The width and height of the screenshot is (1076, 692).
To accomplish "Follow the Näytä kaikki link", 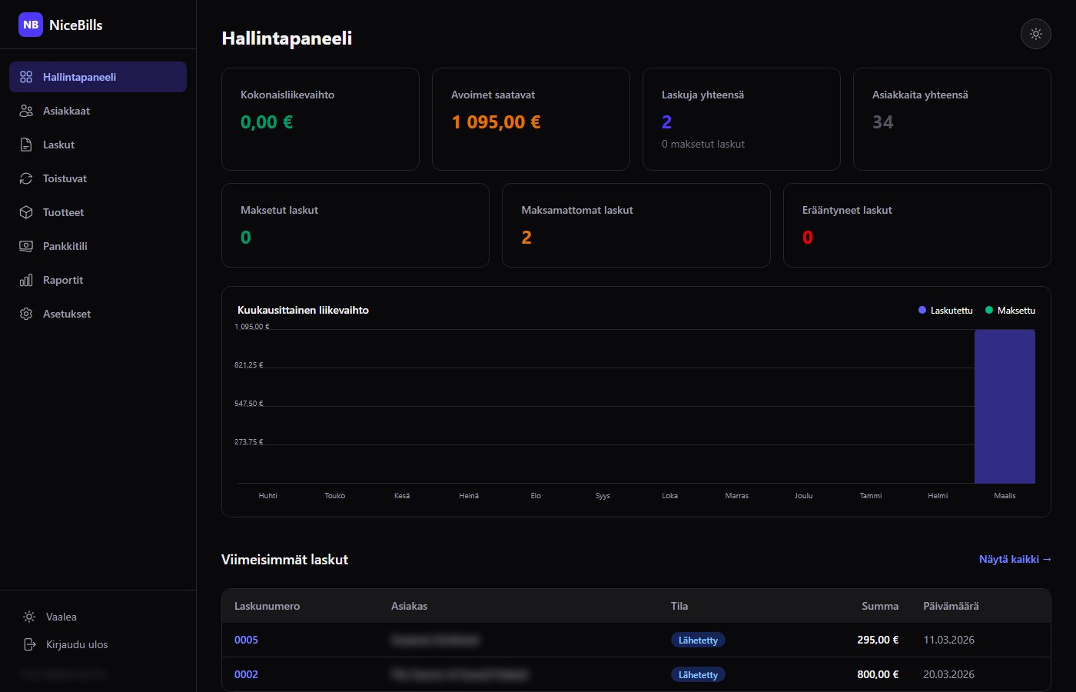I will point(1015,559).
